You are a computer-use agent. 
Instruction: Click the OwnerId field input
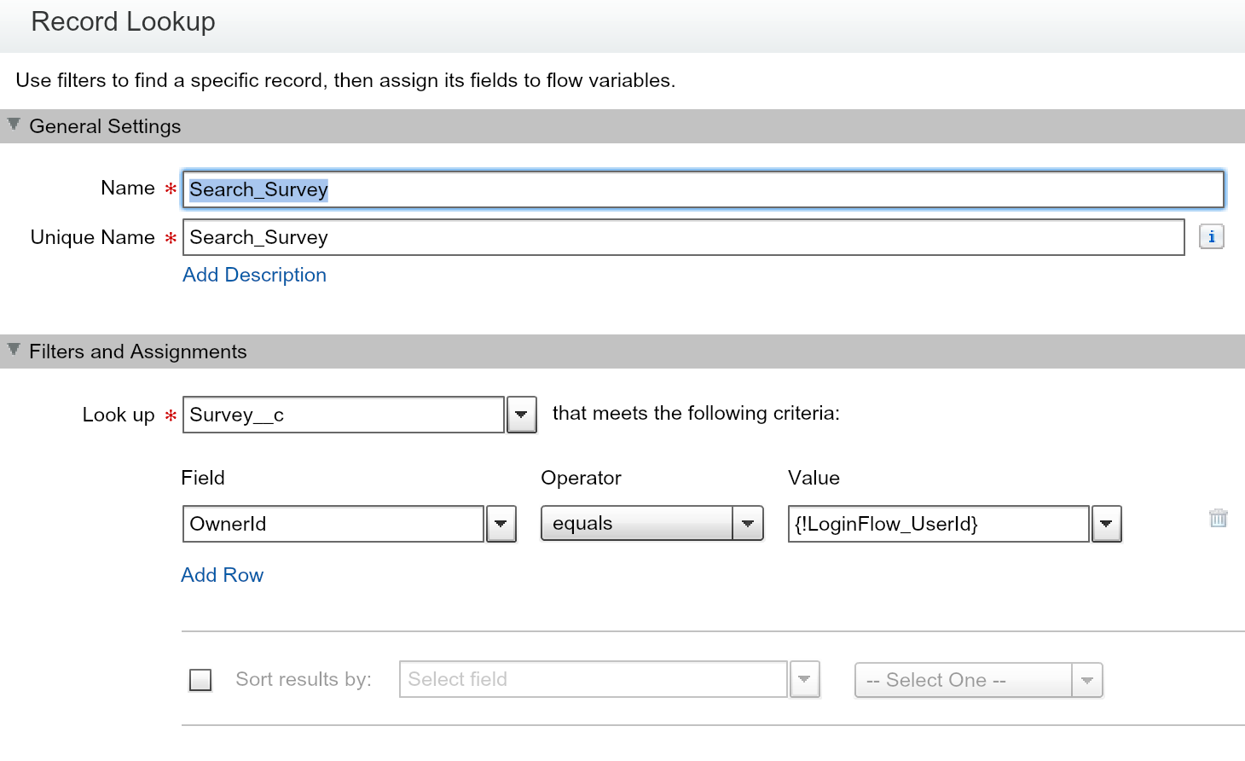click(333, 524)
